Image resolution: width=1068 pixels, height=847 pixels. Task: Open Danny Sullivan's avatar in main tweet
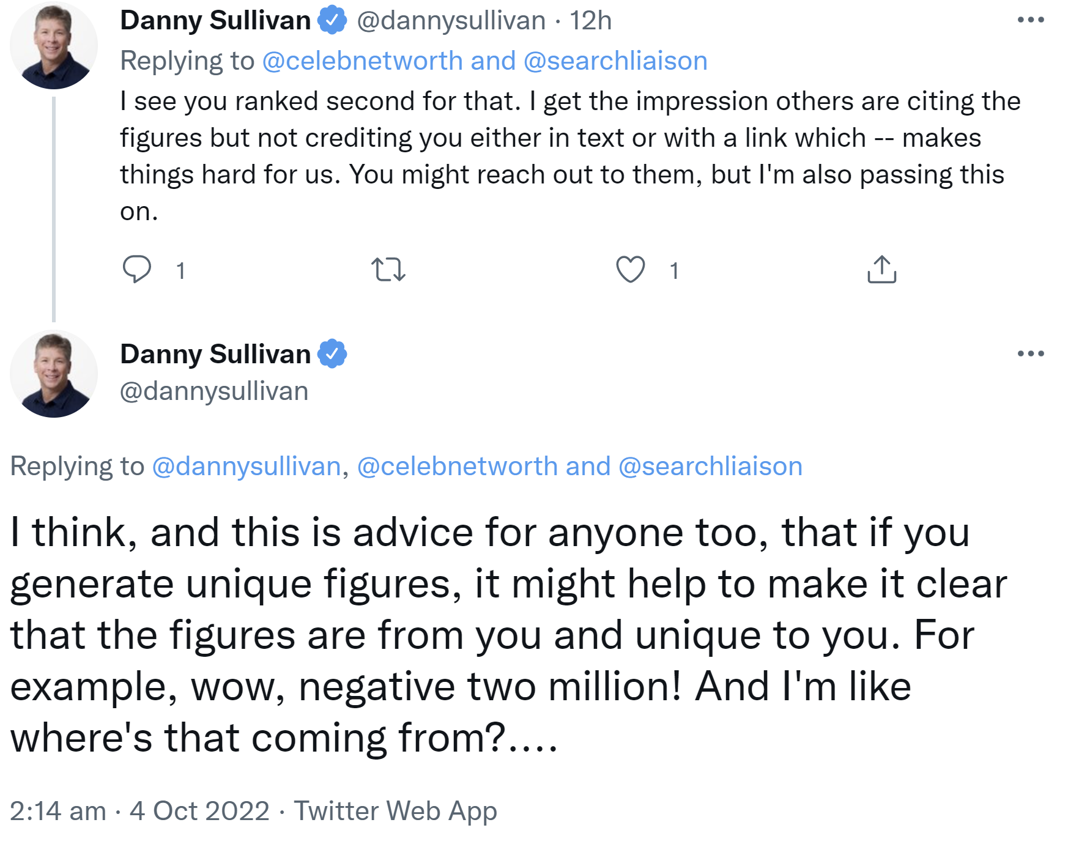(54, 374)
